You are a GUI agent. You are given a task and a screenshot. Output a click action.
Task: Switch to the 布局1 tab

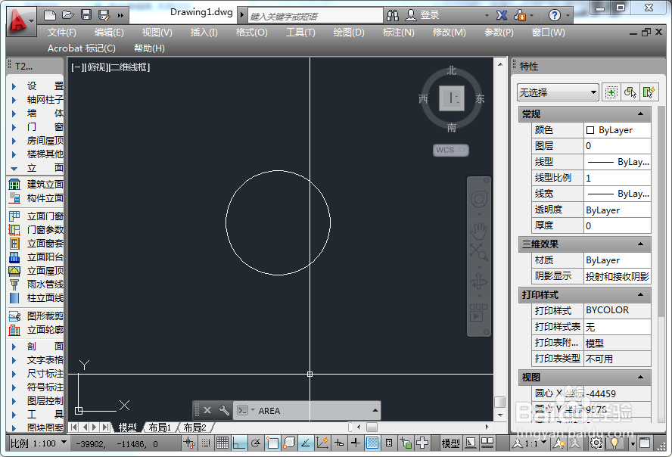point(160,427)
